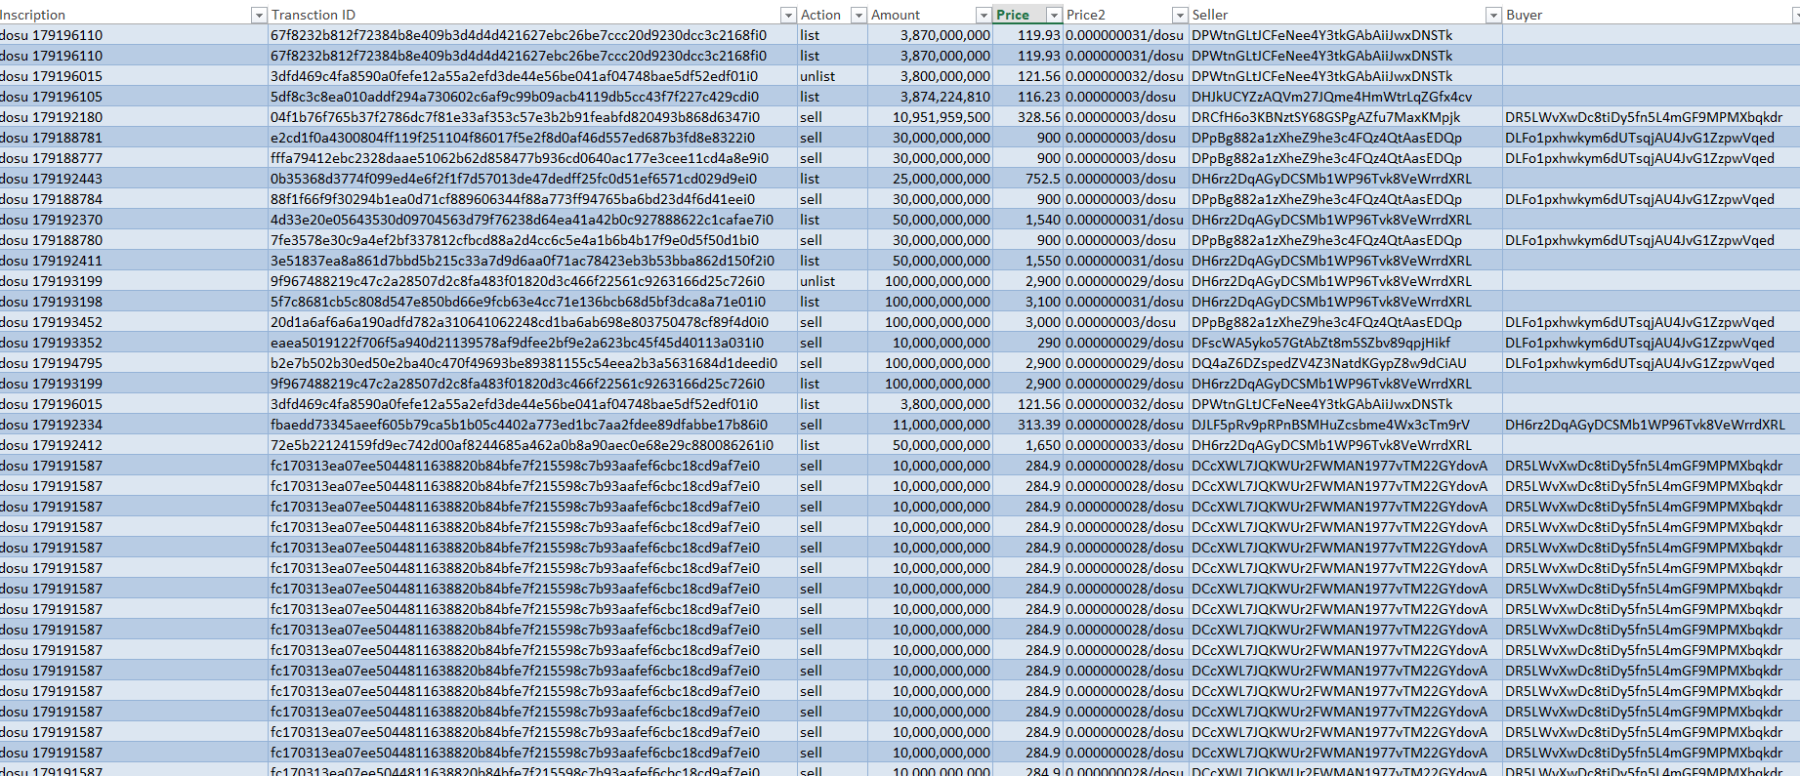
Task: Select the price cell 116.23
Action: [x=1027, y=97]
